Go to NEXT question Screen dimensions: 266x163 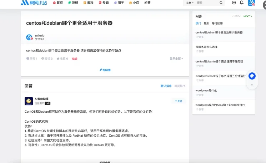(248, 16)
